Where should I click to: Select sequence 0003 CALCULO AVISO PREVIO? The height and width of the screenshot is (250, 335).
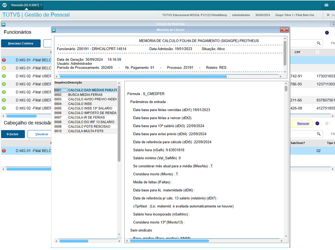coord(85,100)
